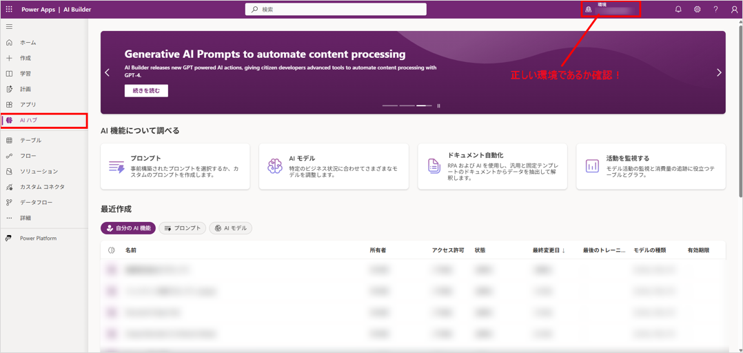Open the app launcher waffle icon
Viewport: 743px width, 353px height.
point(9,10)
